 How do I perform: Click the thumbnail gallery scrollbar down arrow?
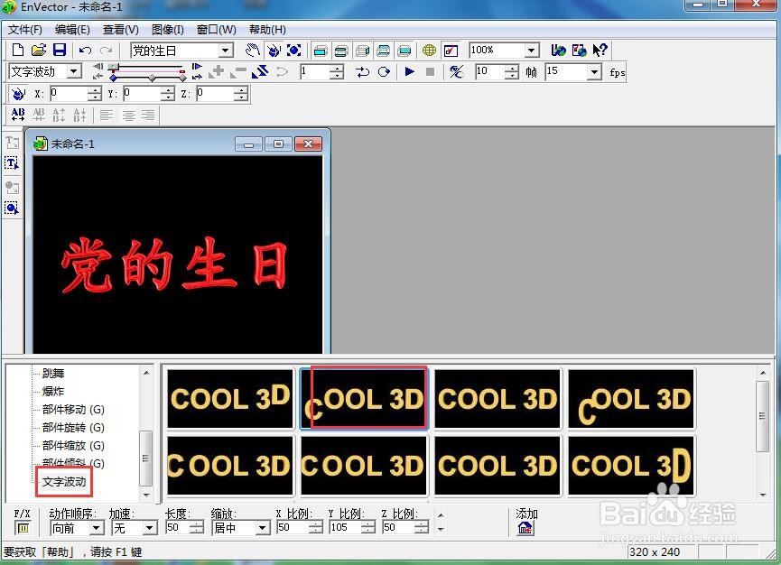click(763, 496)
